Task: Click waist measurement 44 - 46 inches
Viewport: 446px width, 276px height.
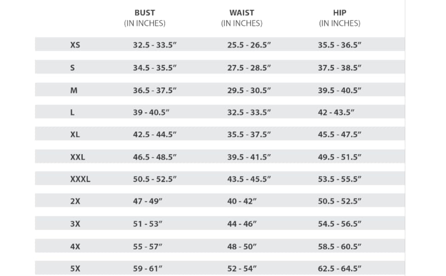Action: pyautogui.click(x=242, y=224)
